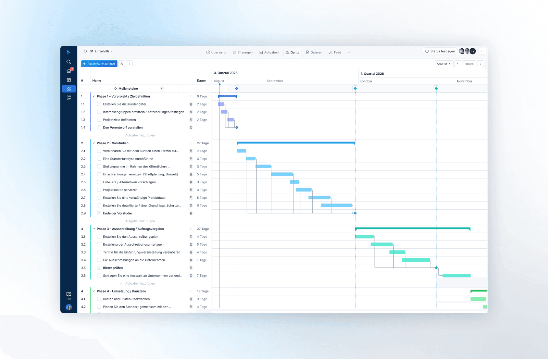Click Phase 3 teal summary bar
The height and width of the screenshot is (359, 548).
coord(413,228)
